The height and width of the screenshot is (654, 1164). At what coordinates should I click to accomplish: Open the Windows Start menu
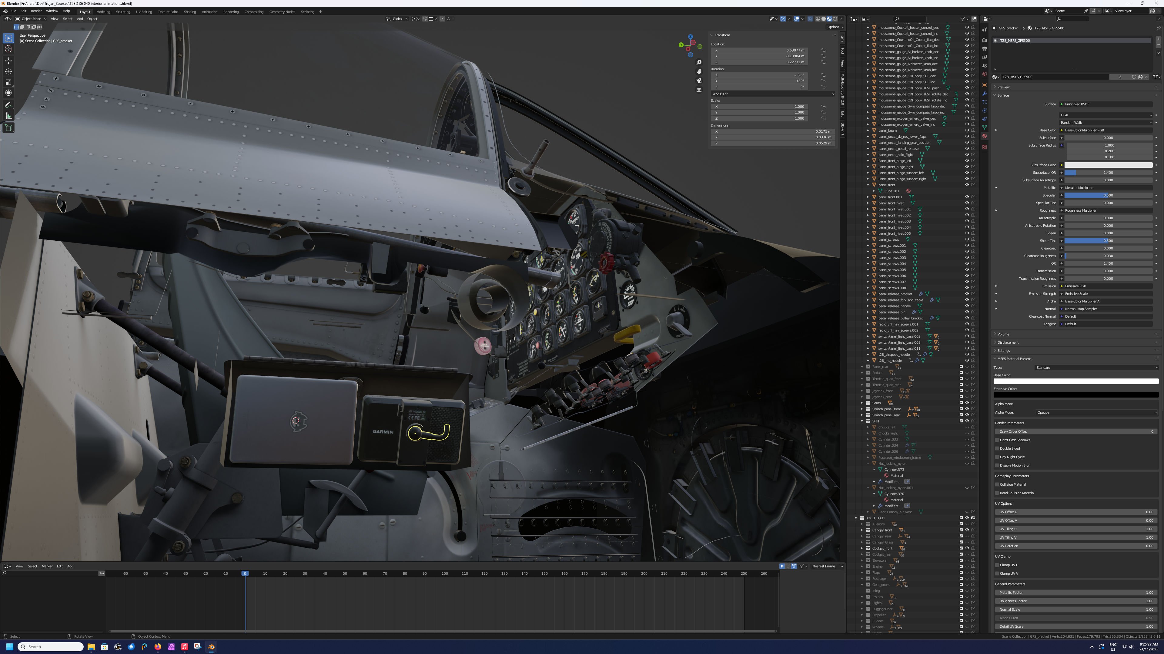[x=9, y=647]
